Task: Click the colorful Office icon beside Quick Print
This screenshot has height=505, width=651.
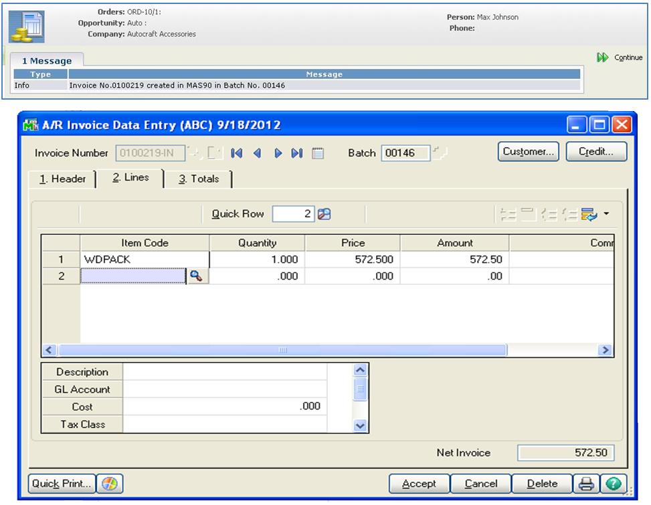Action: point(109,484)
